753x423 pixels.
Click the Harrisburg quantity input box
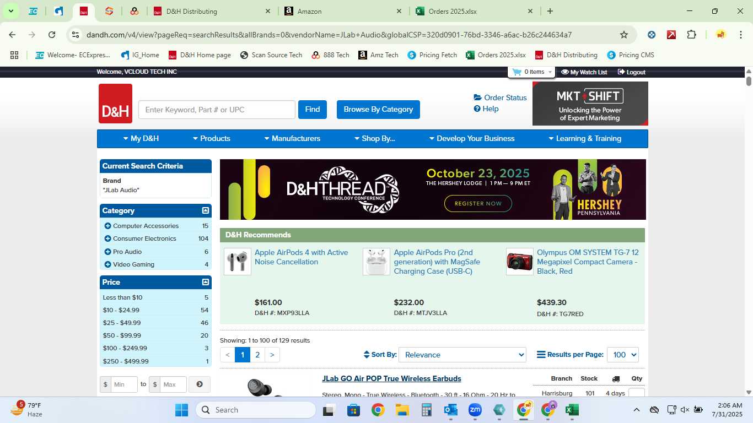[637, 393]
